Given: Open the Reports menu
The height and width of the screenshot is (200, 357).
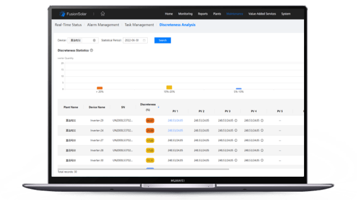Looking at the screenshot, I should click(202, 14).
